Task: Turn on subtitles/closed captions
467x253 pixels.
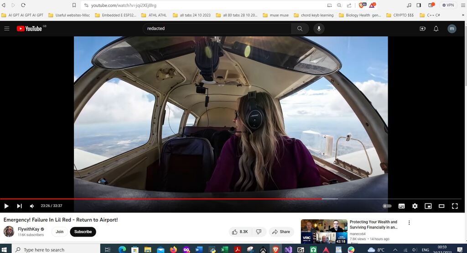Action: [401, 206]
